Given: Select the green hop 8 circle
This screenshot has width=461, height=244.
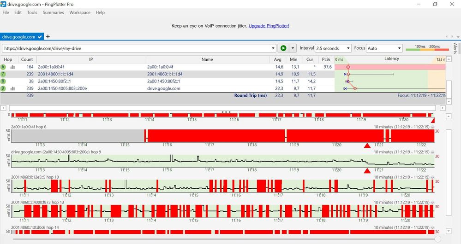Looking at the screenshot, I should (3, 81).
